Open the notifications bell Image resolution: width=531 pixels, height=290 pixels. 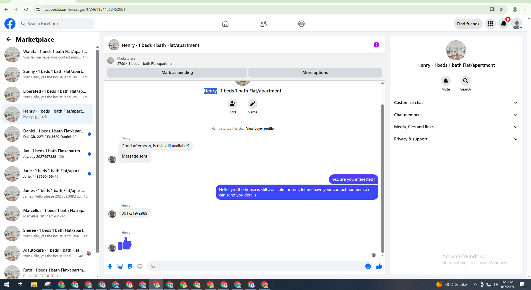pyautogui.click(x=504, y=24)
